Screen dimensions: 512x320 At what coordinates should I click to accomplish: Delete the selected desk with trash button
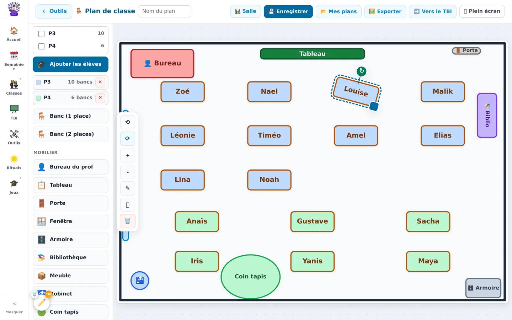tap(128, 221)
